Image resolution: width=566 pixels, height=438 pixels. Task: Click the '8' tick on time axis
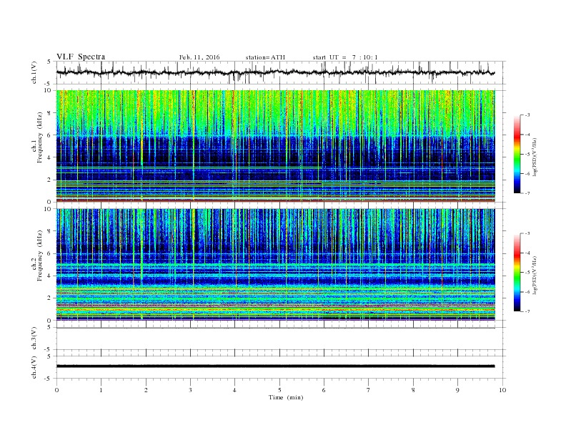point(413,390)
